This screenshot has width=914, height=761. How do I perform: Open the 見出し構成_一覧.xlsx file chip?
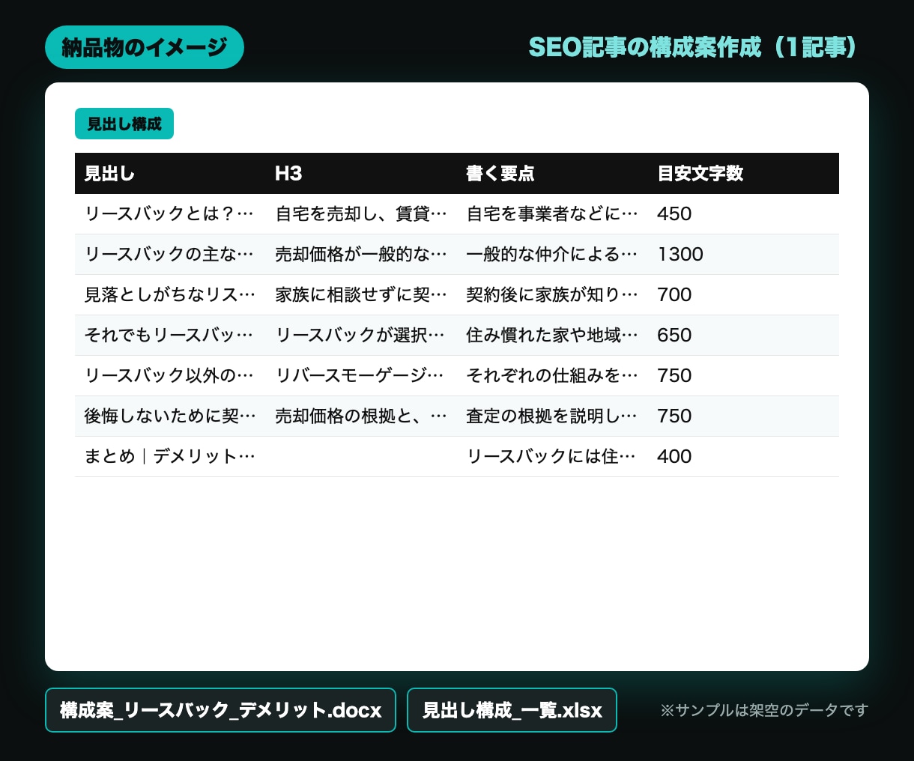click(512, 710)
